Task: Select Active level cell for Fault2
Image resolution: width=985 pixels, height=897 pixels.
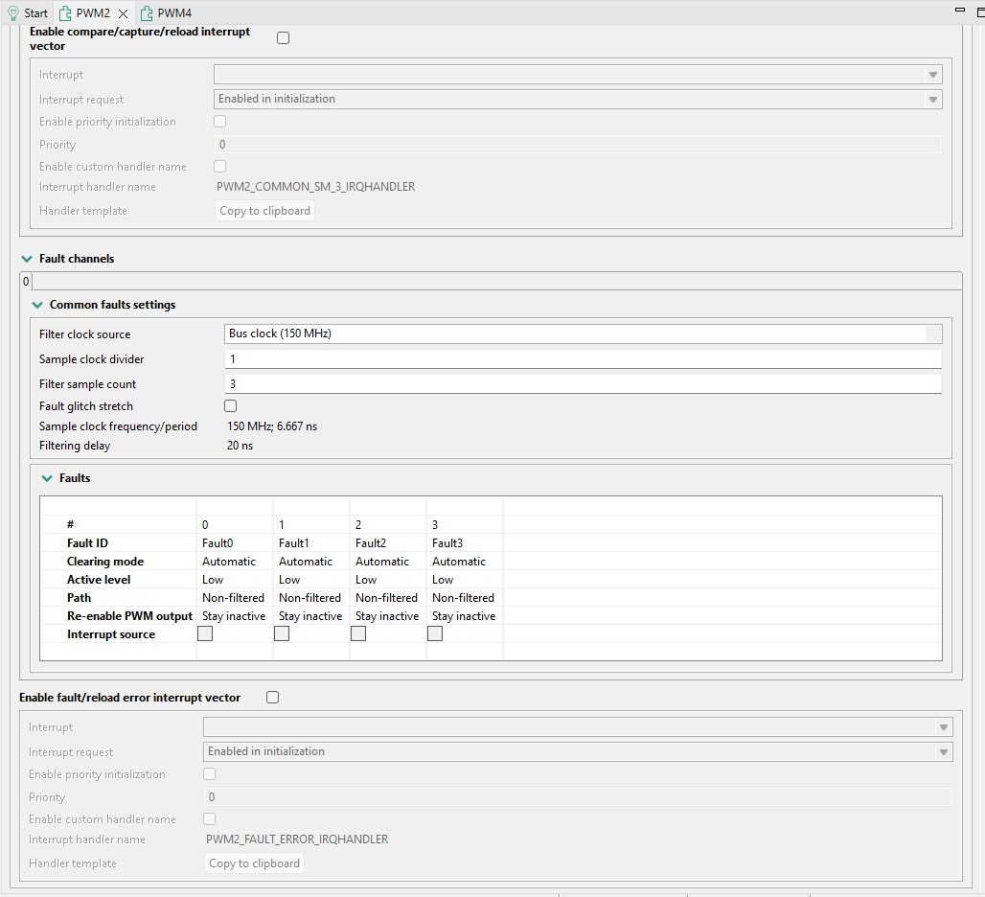Action: coord(388,580)
